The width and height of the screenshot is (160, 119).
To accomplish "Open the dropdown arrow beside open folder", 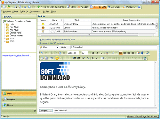I will [12, 7].
